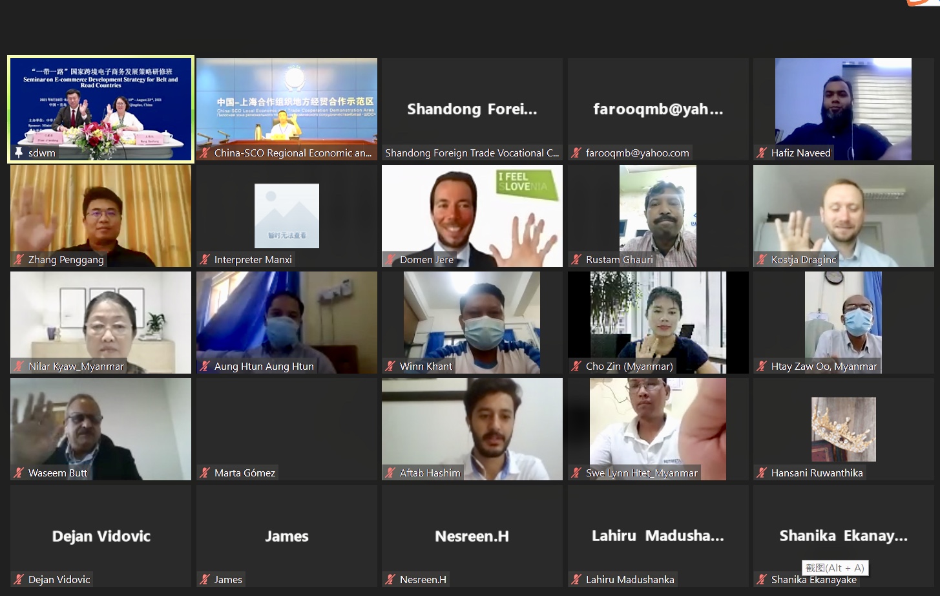Click muted mic icon beside Zhang Penggang
Screen dimensions: 940x596
[19, 260]
